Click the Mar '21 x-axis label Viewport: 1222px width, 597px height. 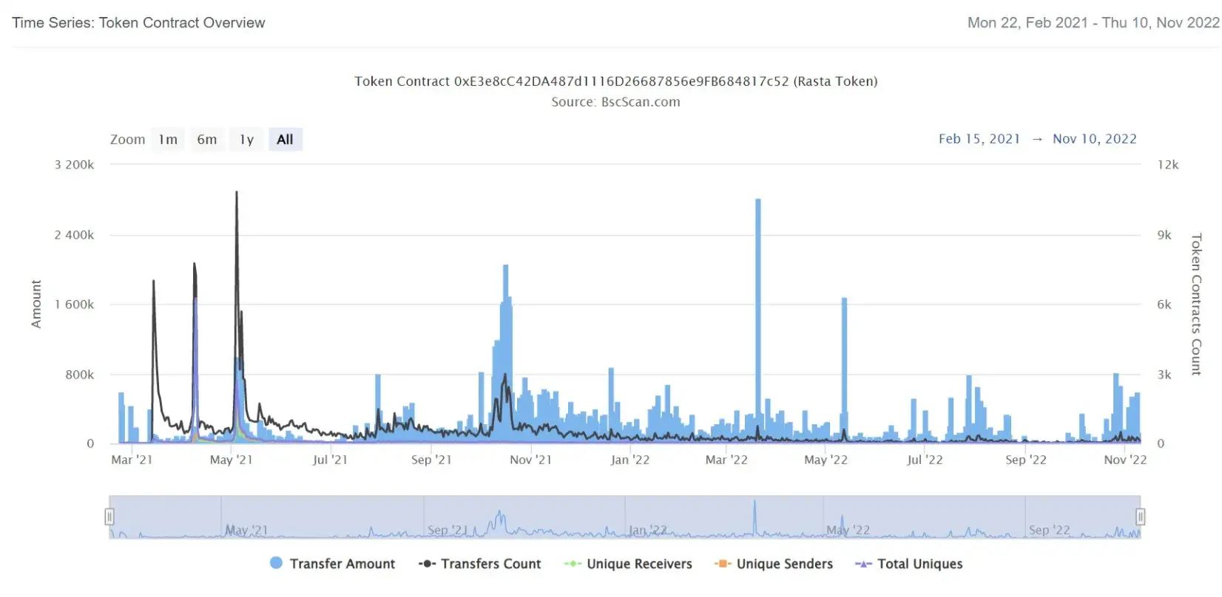point(132,460)
